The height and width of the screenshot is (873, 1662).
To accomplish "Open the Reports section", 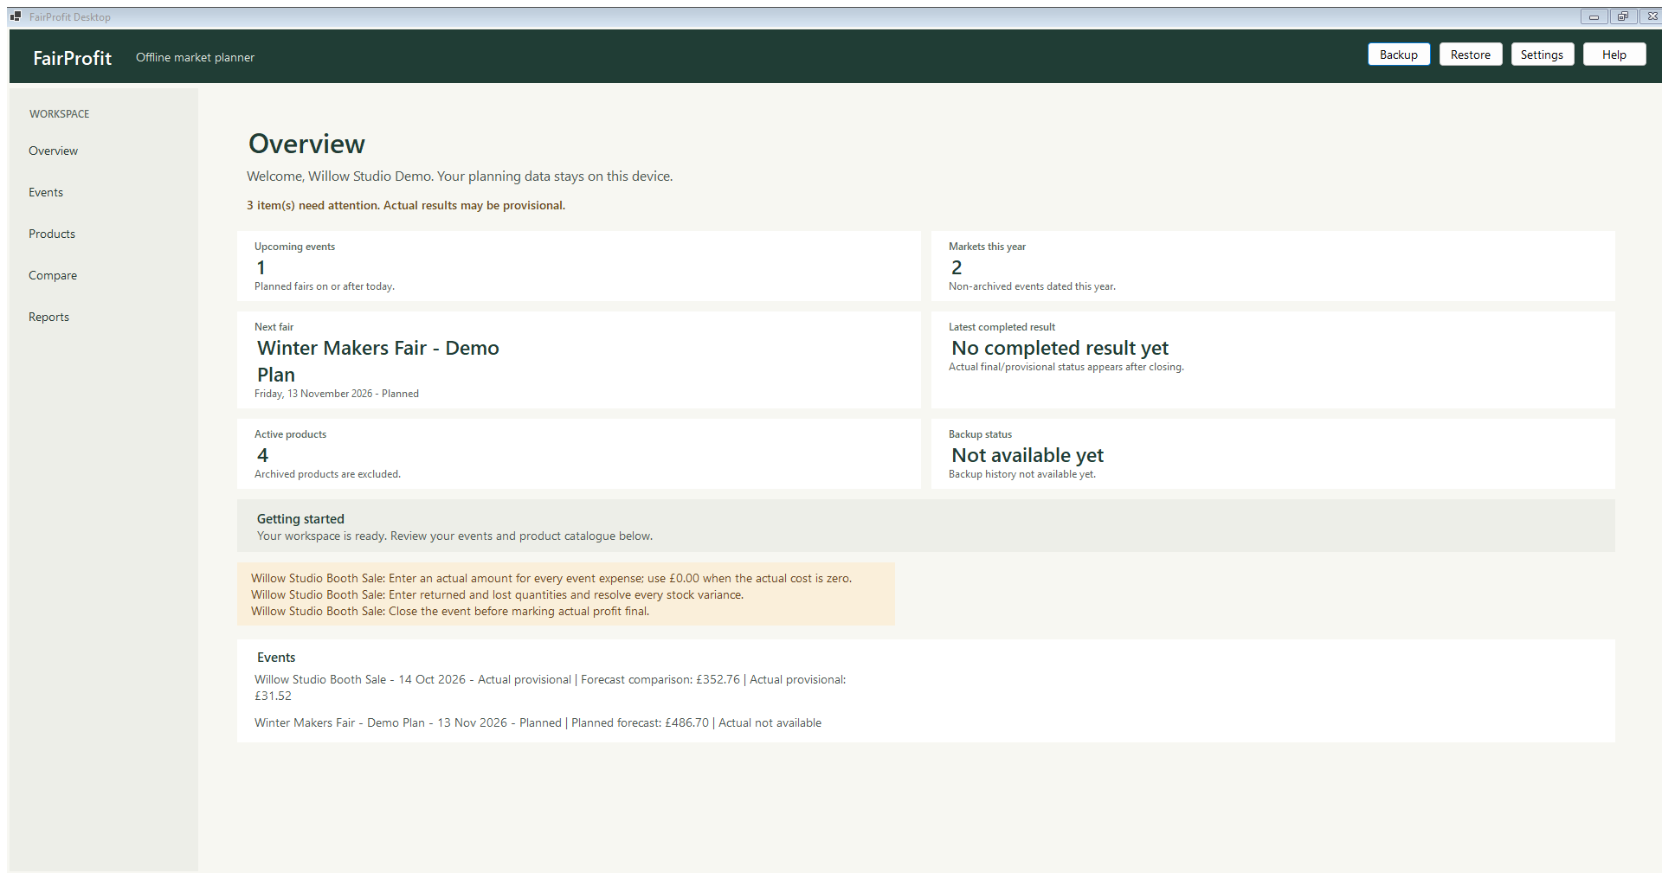I will (49, 317).
